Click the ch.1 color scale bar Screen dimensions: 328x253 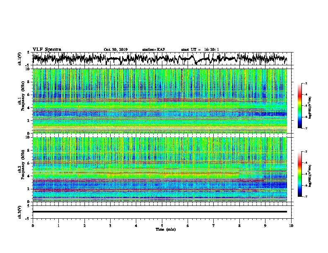click(x=300, y=106)
